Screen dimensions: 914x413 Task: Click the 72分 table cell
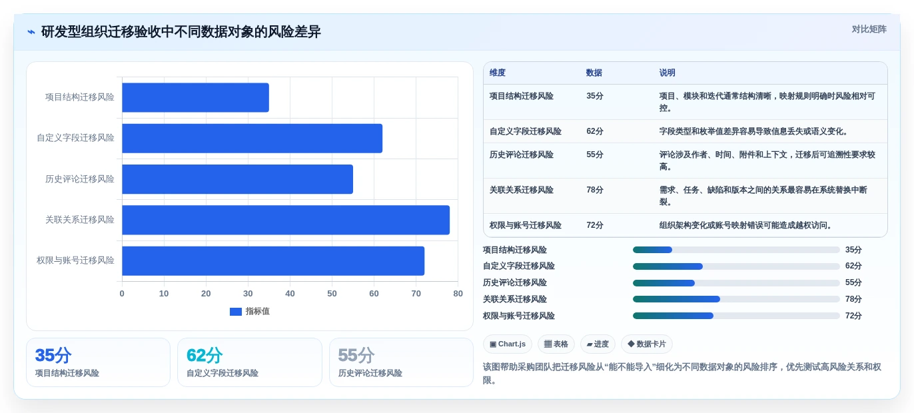coord(595,225)
